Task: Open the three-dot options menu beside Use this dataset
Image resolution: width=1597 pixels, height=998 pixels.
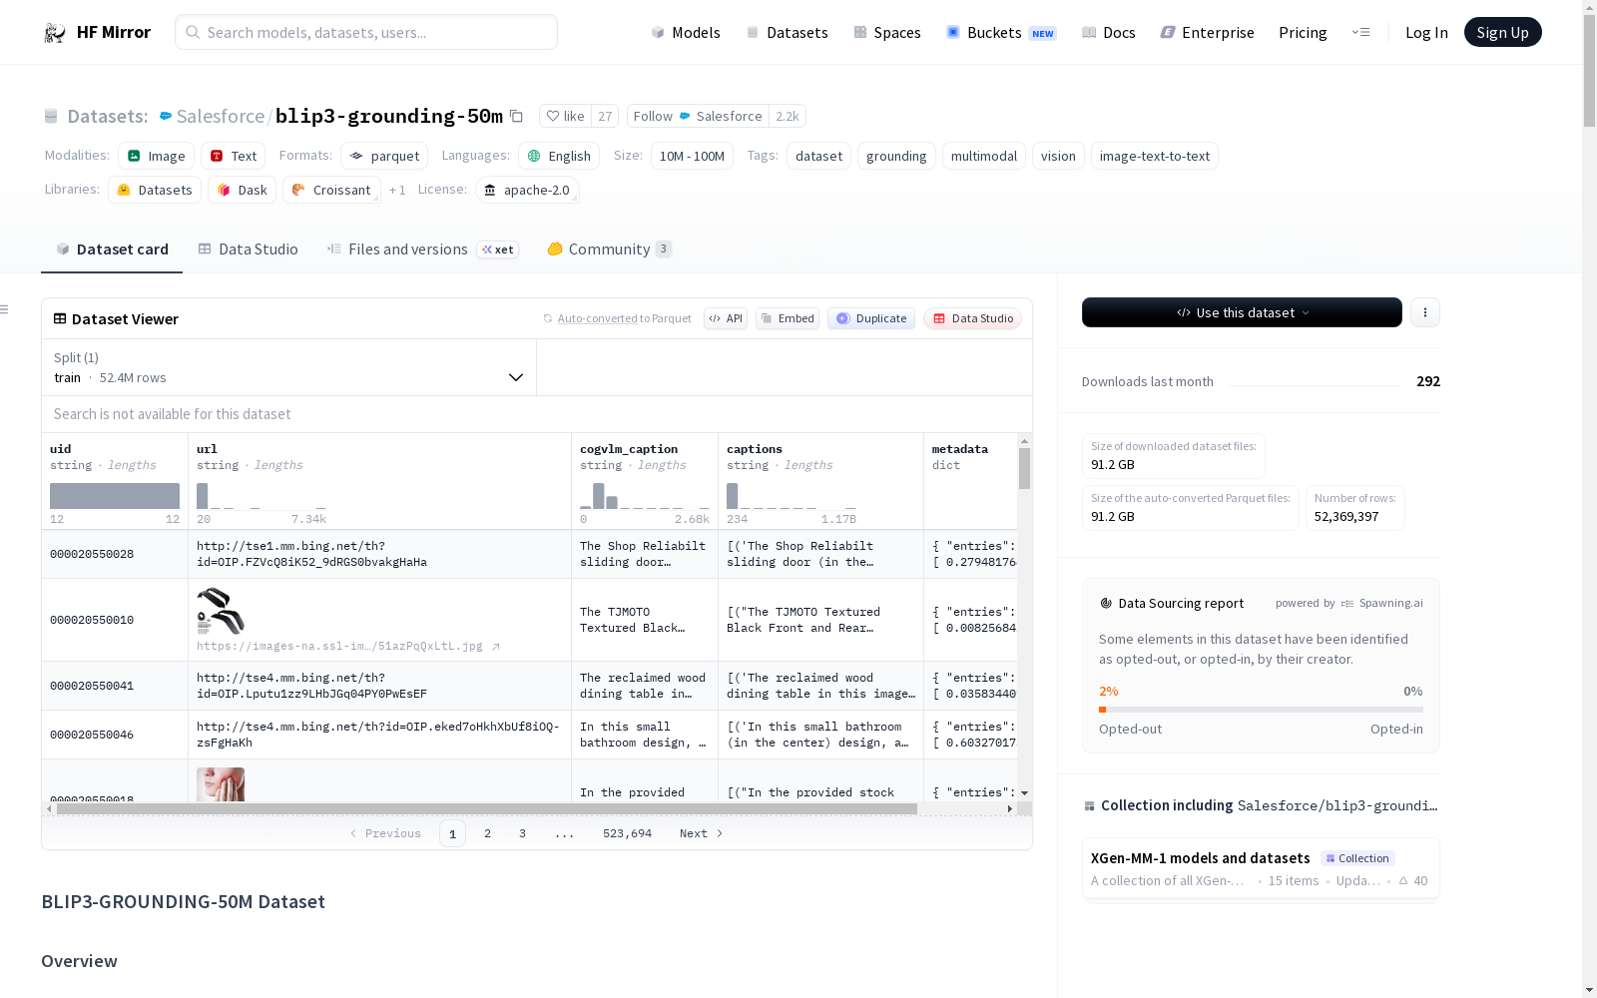Action: tap(1425, 312)
